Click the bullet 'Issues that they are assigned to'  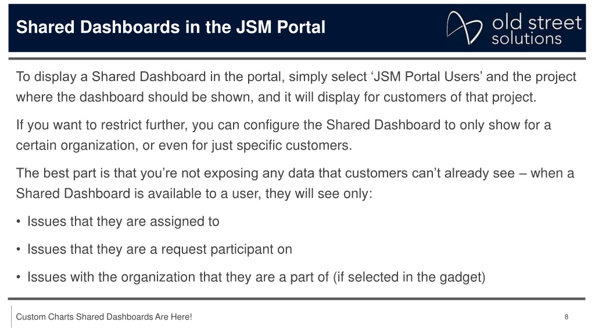[x=123, y=221]
